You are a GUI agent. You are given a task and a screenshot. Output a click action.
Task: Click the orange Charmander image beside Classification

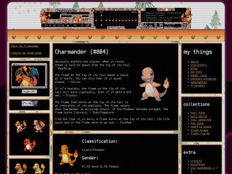tap(68, 155)
